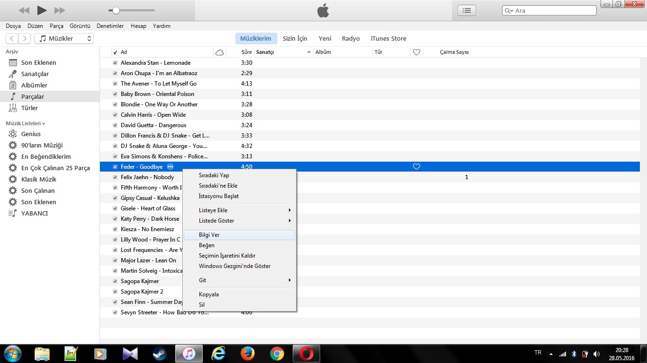The height and width of the screenshot is (363, 647).
Task: Choose Sıradaki'ne Ekle menu item
Action: 240,185
